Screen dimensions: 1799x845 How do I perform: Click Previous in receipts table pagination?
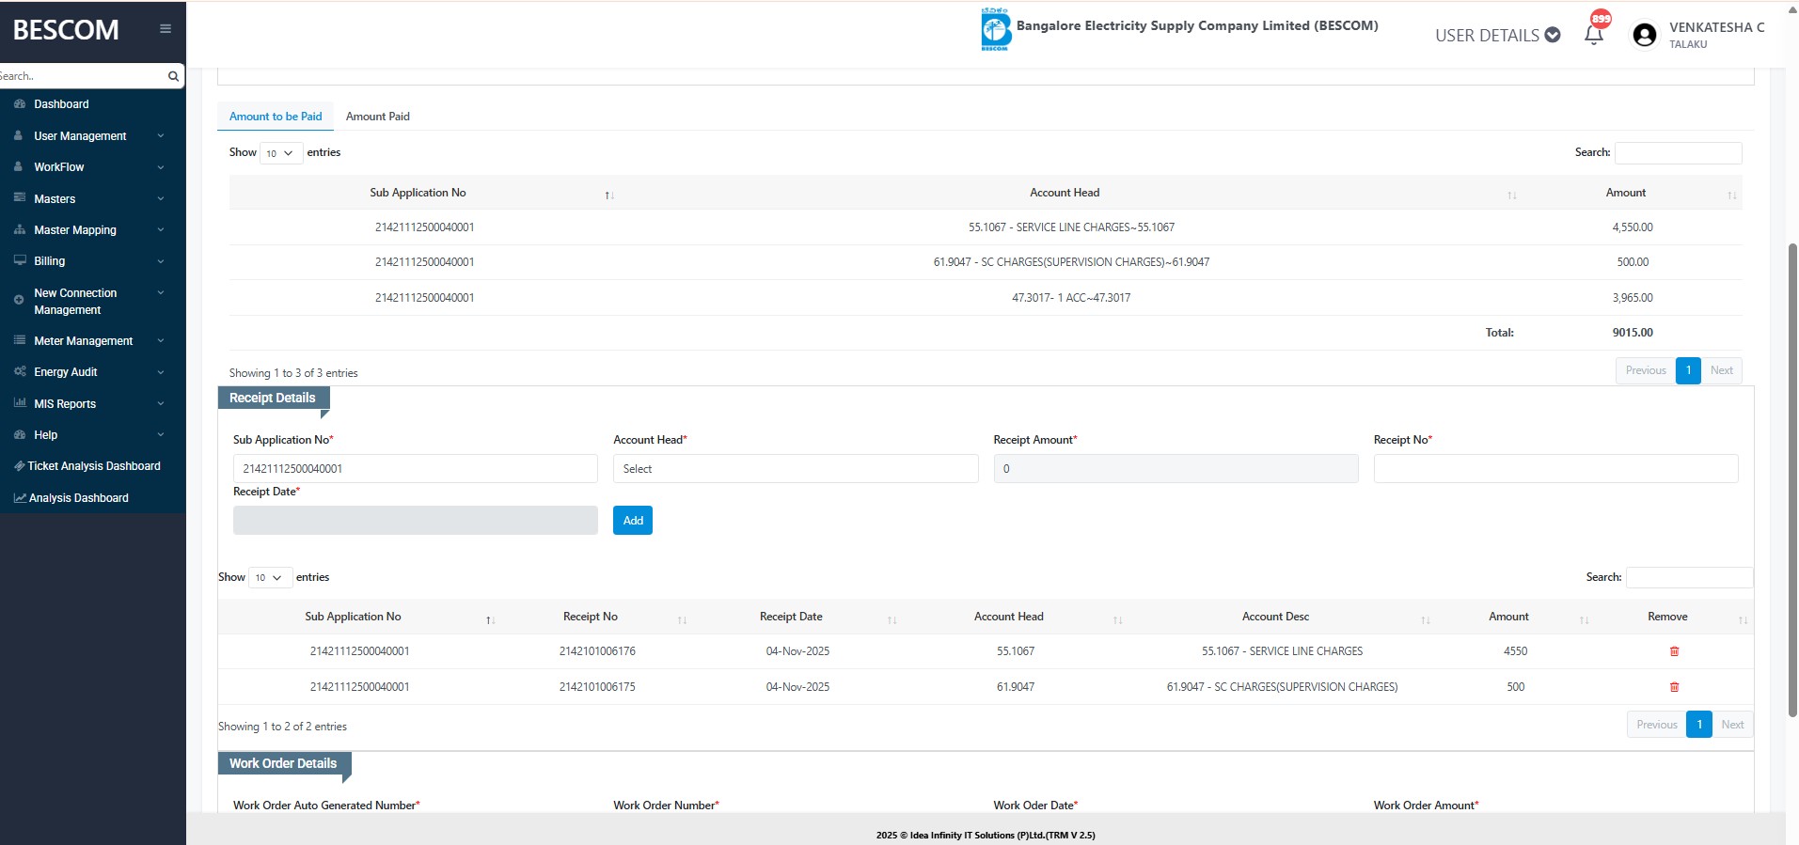point(1656,725)
